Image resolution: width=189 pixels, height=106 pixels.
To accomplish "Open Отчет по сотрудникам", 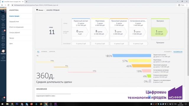I will point(17,27).
